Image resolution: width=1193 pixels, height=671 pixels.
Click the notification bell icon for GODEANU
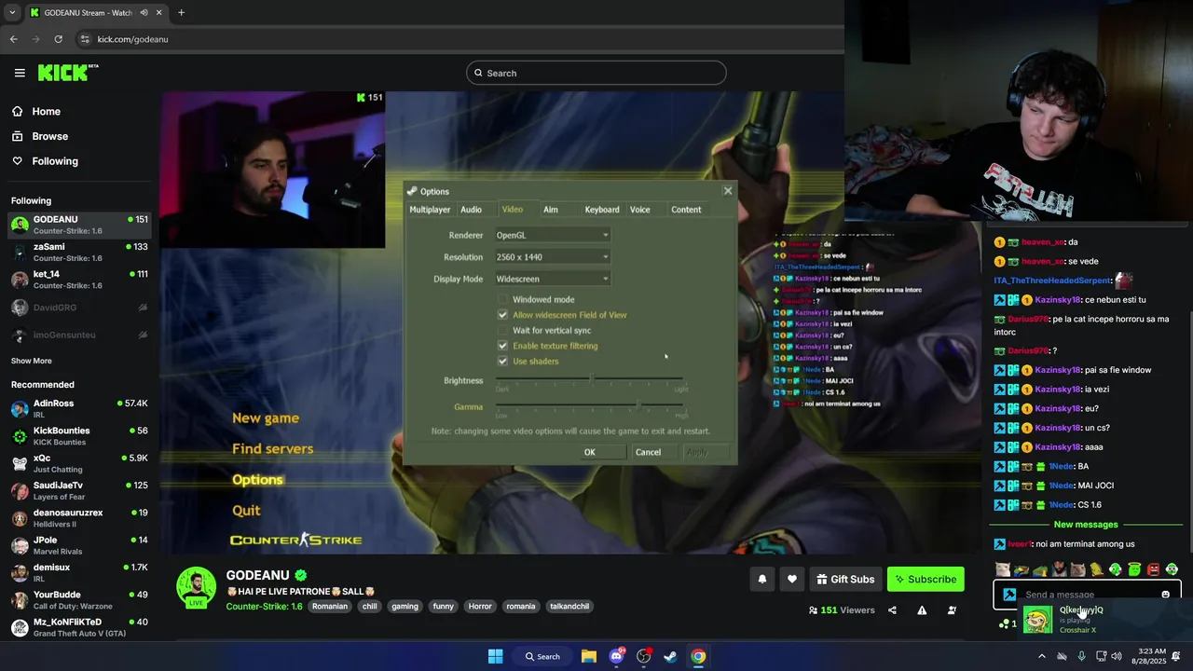(x=761, y=579)
